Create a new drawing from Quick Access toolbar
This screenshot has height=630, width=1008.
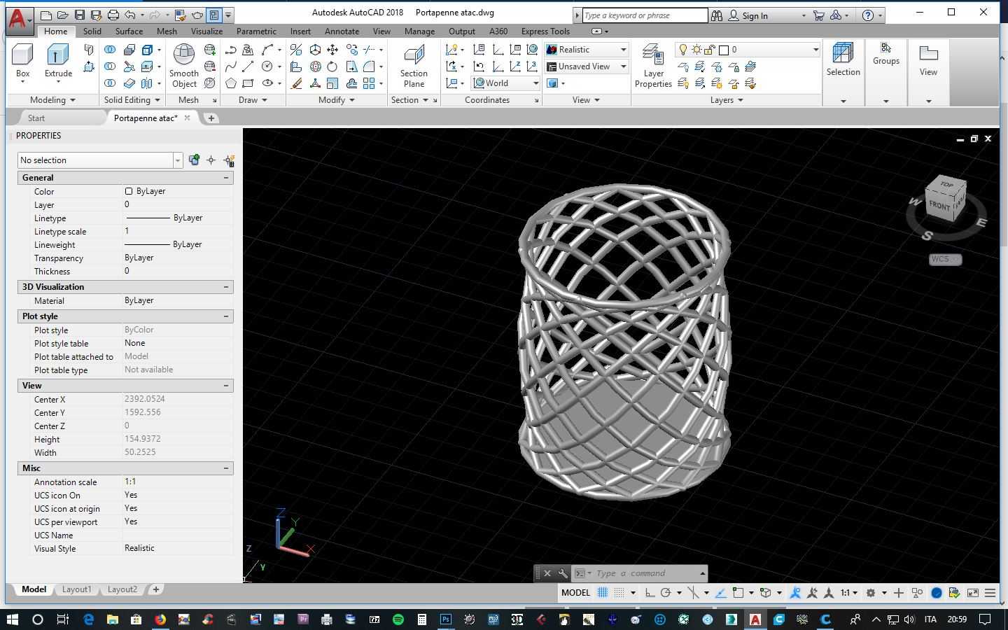point(45,15)
